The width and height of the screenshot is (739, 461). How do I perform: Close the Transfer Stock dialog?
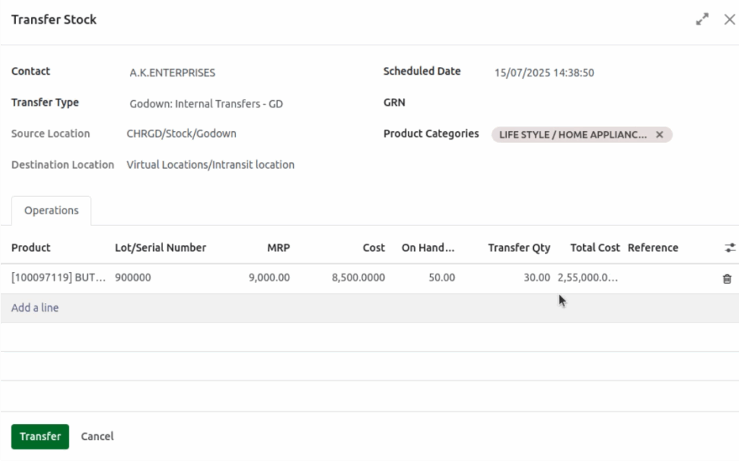coord(730,19)
